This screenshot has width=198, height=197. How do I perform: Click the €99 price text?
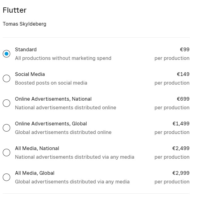pyautogui.click(x=185, y=49)
